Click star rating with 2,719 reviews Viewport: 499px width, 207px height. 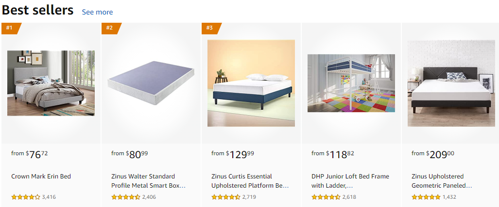(x=226, y=197)
